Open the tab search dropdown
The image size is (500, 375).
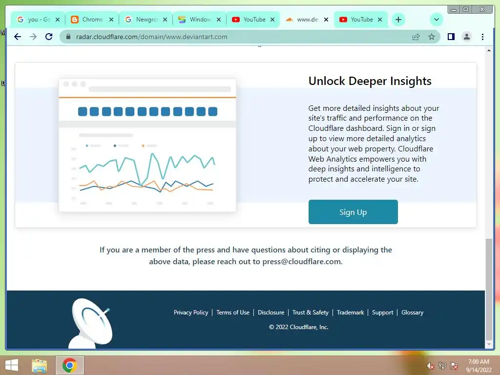coord(436,20)
